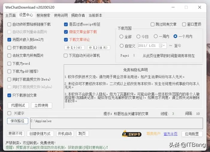Uncheck 将图片嵌入到html内 option
The height and width of the screenshot is (152, 210).
click(x=10, y=39)
